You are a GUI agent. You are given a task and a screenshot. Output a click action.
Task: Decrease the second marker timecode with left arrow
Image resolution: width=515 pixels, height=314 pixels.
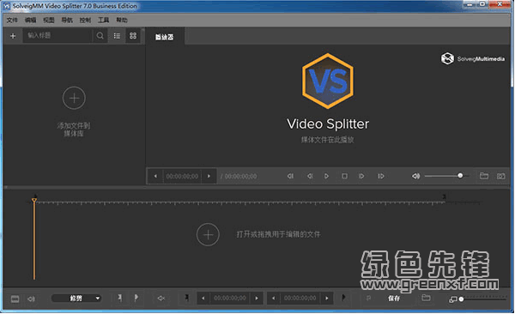[x=273, y=299]
